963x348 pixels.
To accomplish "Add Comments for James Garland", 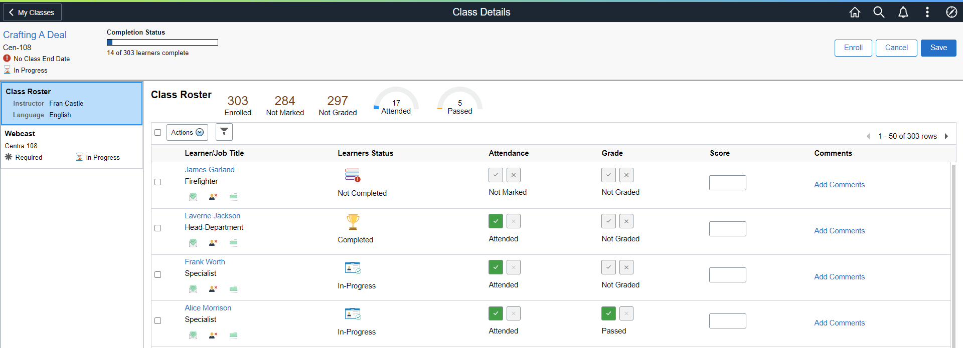I will [x=839, y=185].
